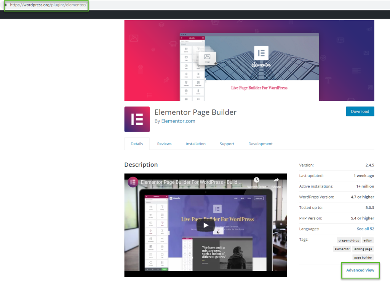
Task: Open the Advanced View link
Action: tap(360, 270)
